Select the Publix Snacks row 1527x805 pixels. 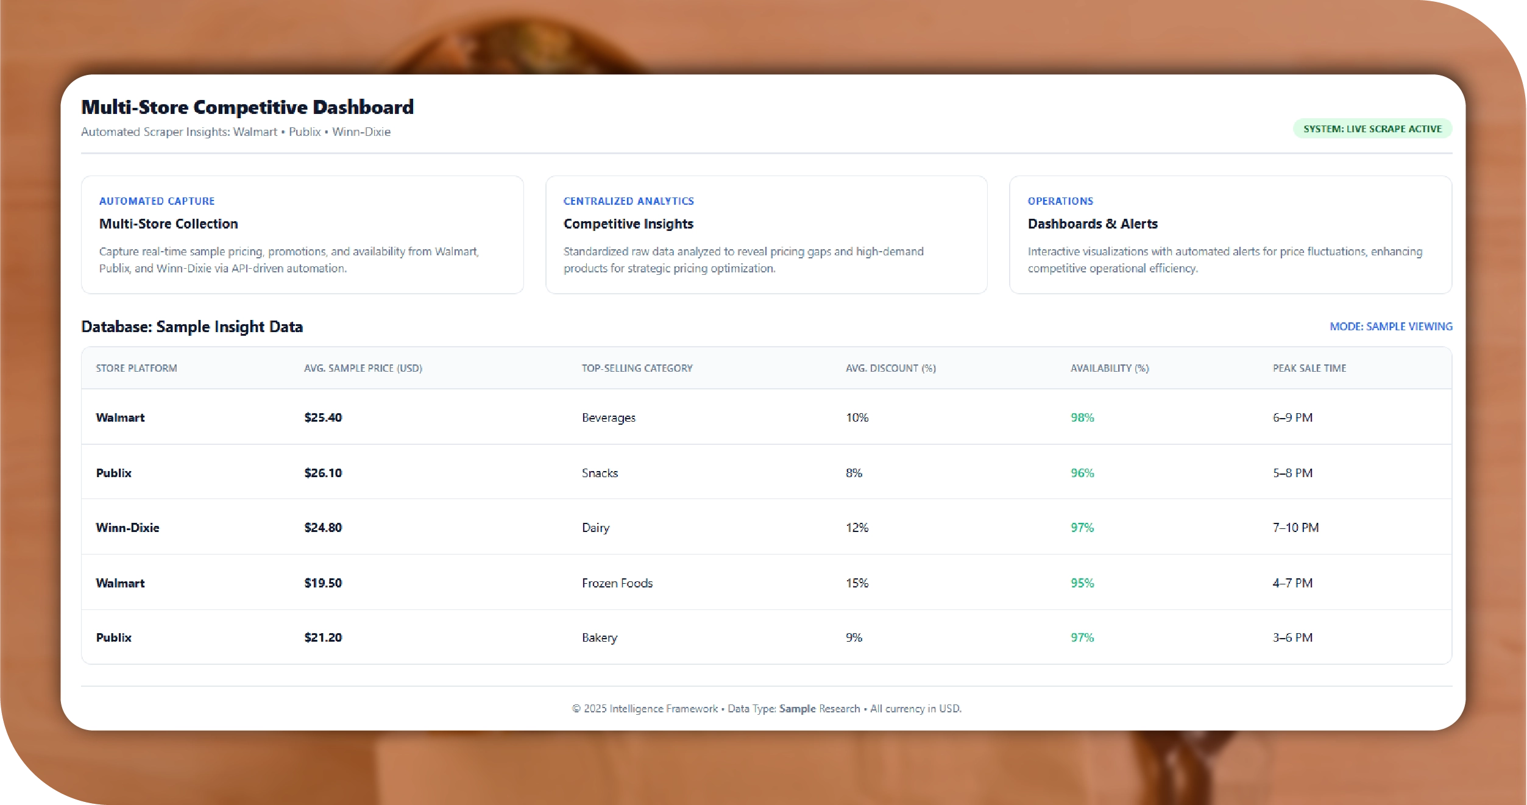[x=766, y=473]
